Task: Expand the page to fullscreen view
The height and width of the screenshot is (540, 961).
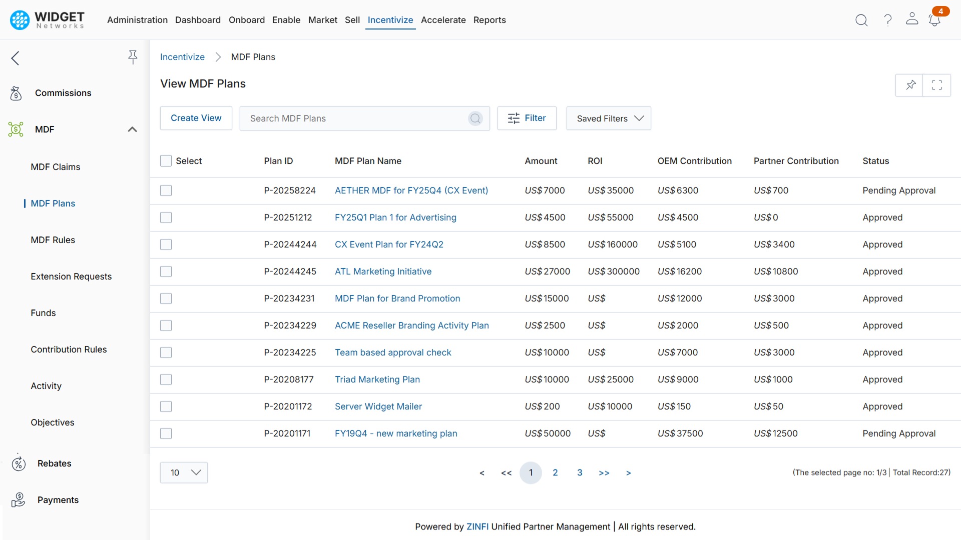Action: click(936, 85)
